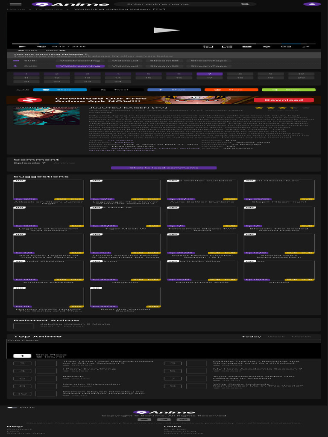Image resolution: width=328 pixels, height=437 pixels.
Task: Open top anime I Parry Everything
Action: pos(89,369)
